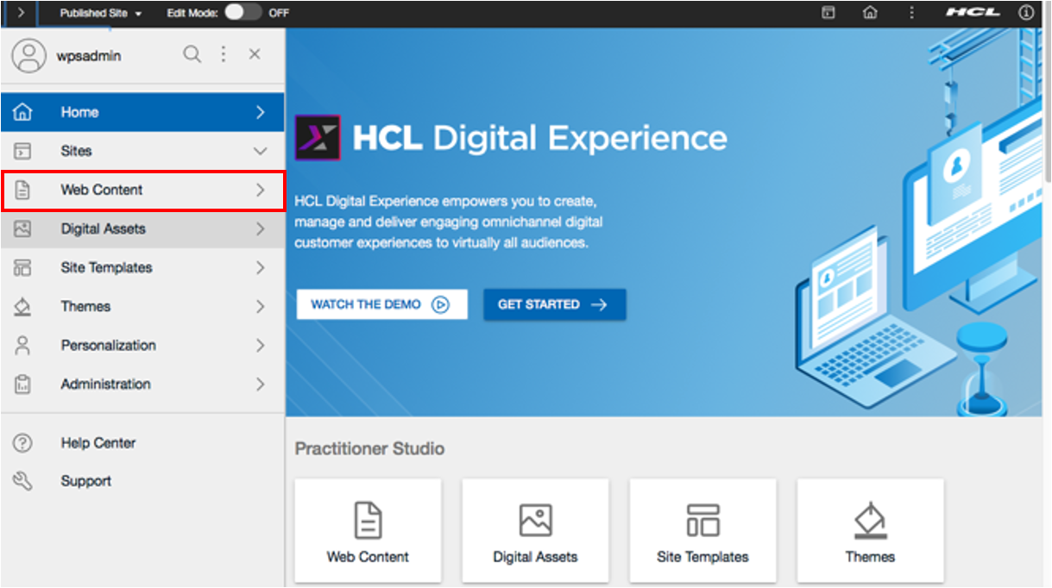Click the Administration clipboard icon in sidebar
This screenshot has height=588, width=1052.
23,385
